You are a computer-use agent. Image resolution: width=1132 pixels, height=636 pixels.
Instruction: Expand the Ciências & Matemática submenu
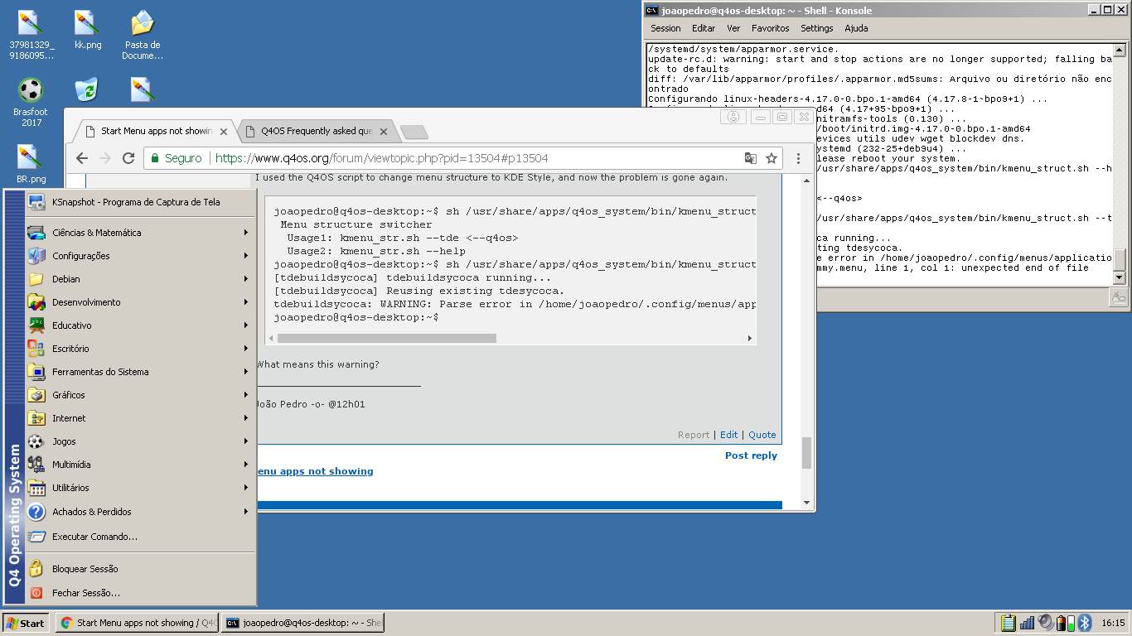coord(139,233)
